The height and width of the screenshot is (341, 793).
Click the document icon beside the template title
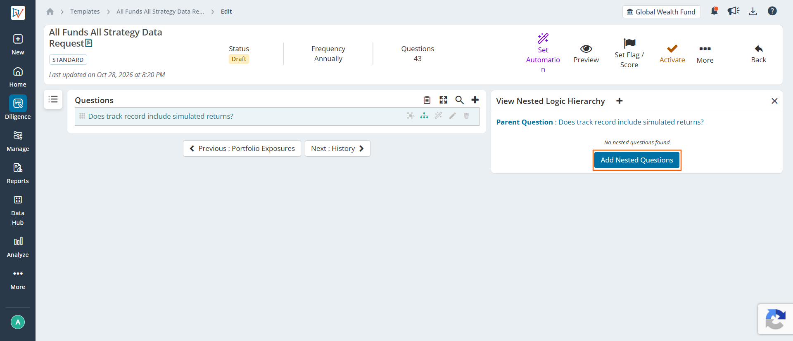pos(89,43)
